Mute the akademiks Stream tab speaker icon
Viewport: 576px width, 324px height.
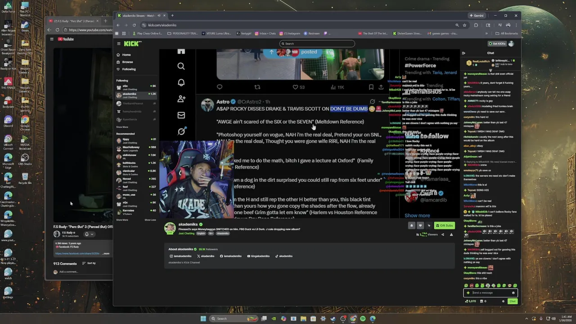158,16
